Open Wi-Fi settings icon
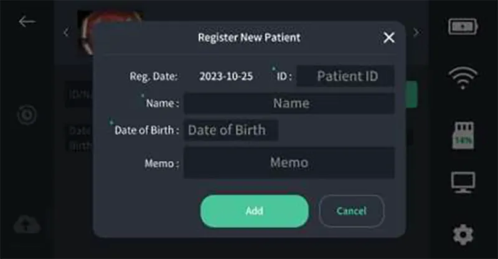Screen dimensions: 498x259 coord(463,78)
